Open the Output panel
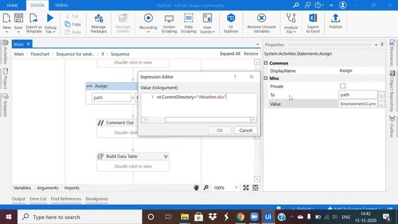This screenshot has width=398, height=224. (19, 199)
